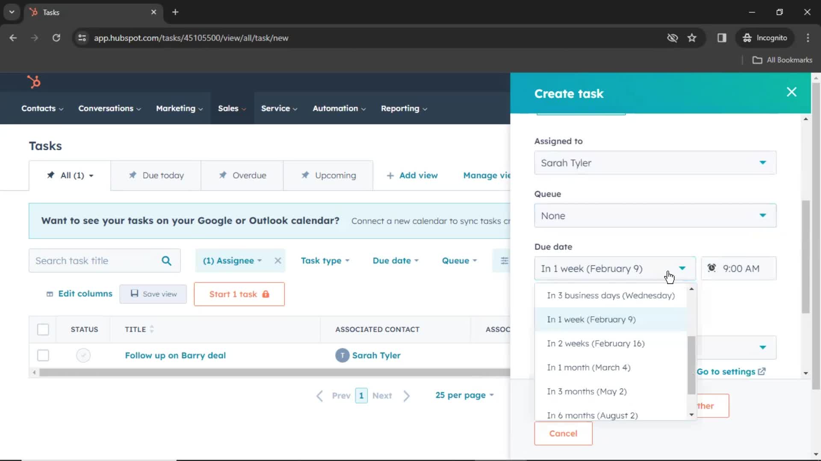Click the search task title icon
Image resolution: width=821 pixels, height=461 pixels.
pos(167,261)
